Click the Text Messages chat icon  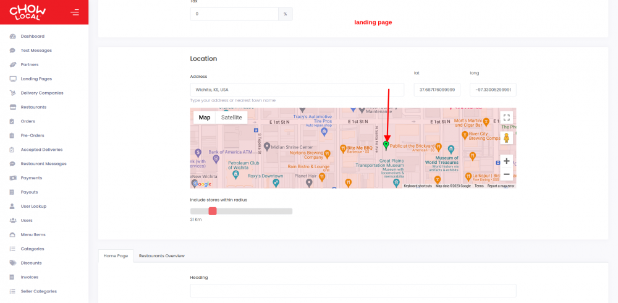click(x=12, y=51)
